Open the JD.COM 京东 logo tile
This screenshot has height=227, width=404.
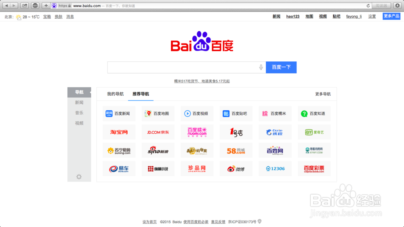(158, 132)
